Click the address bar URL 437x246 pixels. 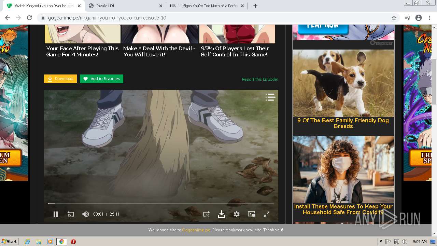point(107,18)
